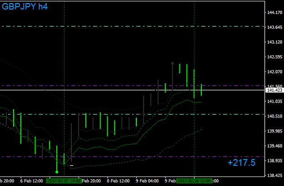
Task: Select the 144.170 price axis label
Action: click(x=275, y=13)
